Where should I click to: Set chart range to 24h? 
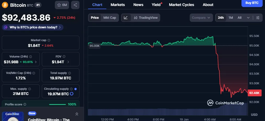221,18
